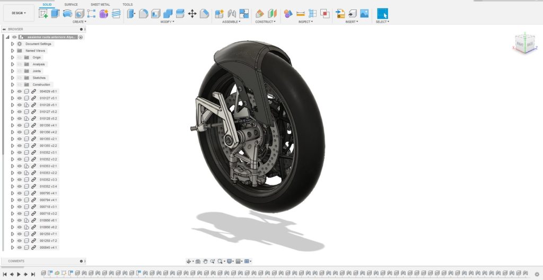
Task: Open the Inspect menu
Action: 305,22
